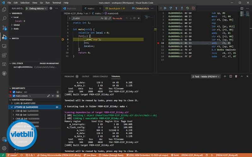Collapse the Local variables group
The width and height of the screenshot is (252, 157).
pyautogui.click(x=12, y=17)
